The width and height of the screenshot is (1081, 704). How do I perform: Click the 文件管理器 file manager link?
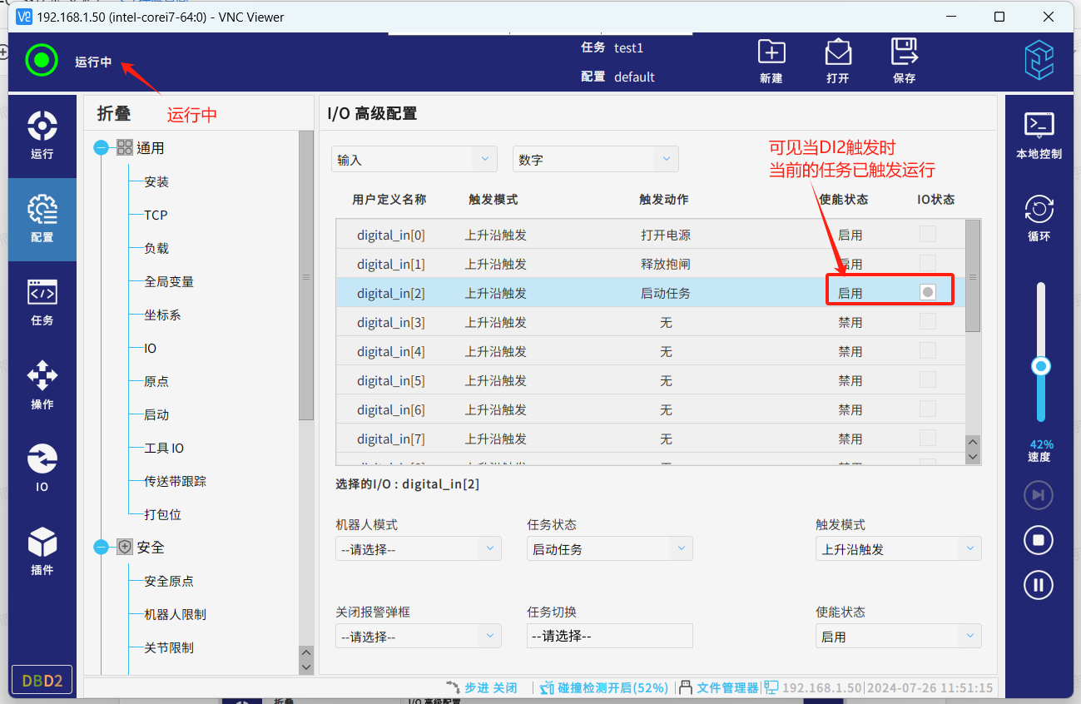click(x=727, y=687)
